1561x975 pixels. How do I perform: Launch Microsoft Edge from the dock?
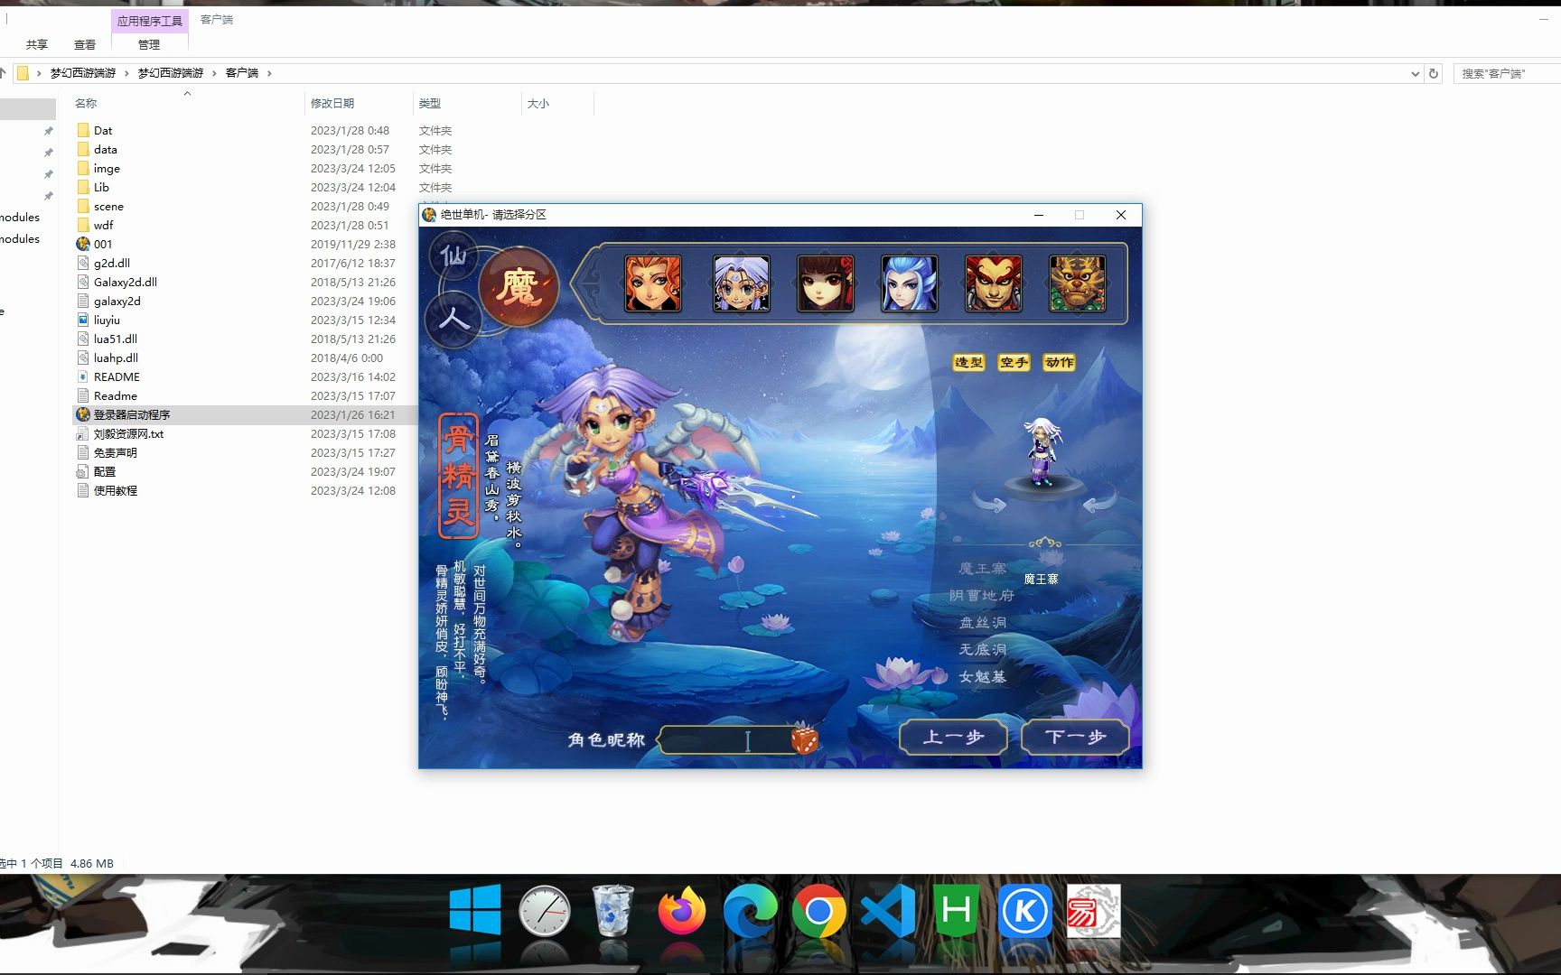(751, 912)
